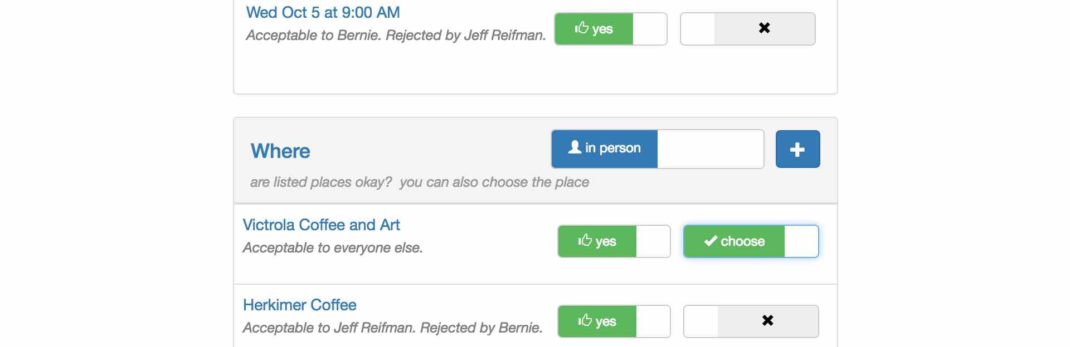Viewport: 1070px width, 347px height.
Task: Click the X icon in the Wed Oct 5 row
Action: [x=764, y=28]
